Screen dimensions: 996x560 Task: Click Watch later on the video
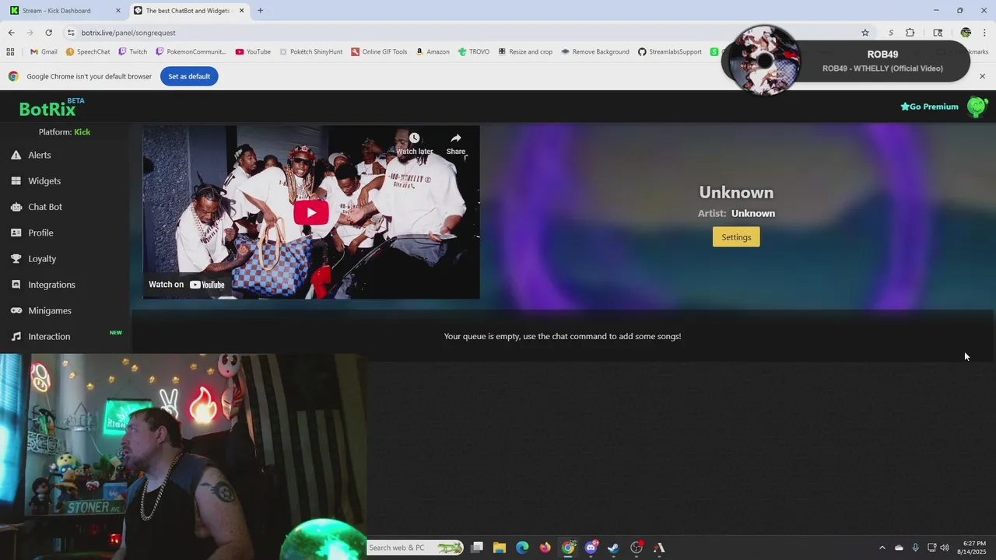[414, 143]
